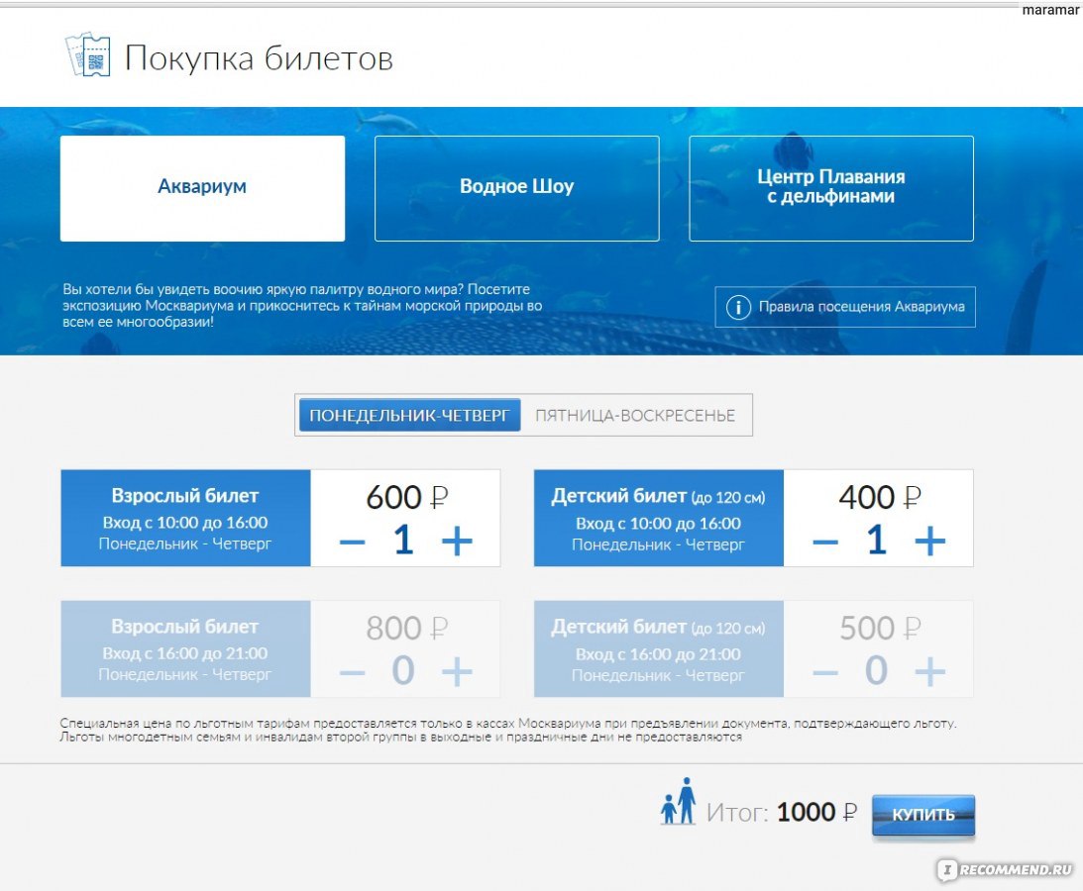Click the ticket icon beside Покупка билетов

[87, 56]
